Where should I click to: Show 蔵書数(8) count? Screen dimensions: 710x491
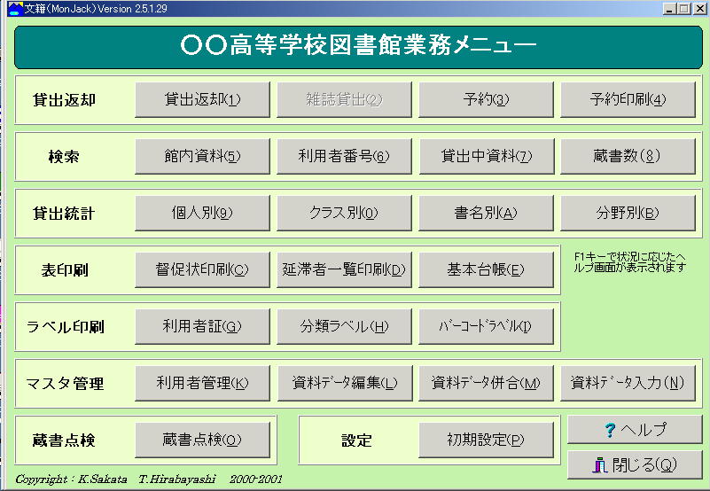pyautogui.click(x=628, y=156)
